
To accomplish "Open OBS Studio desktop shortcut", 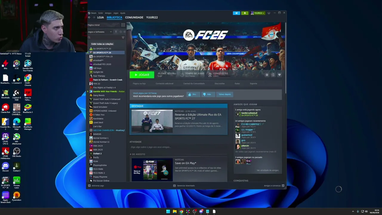I will point(16,153).
